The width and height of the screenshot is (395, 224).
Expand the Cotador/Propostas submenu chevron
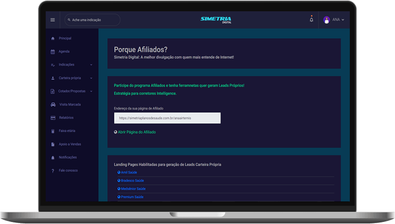[91, 91]
